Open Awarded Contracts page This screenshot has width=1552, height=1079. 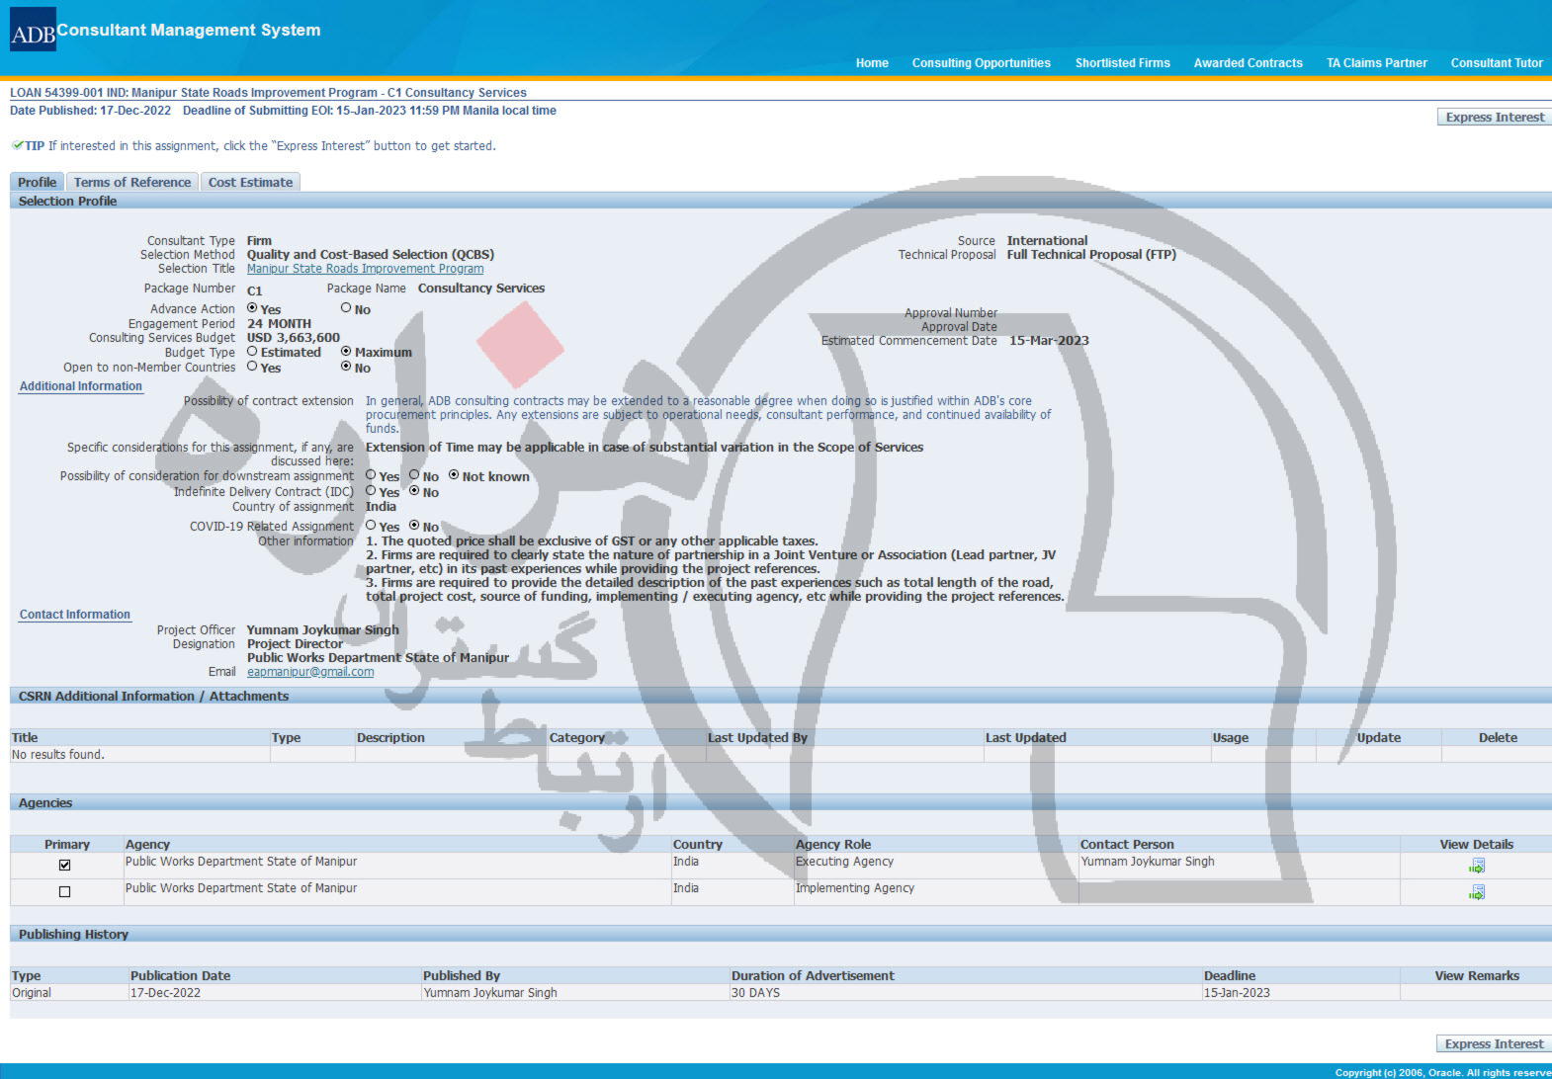click(1248, 63)
